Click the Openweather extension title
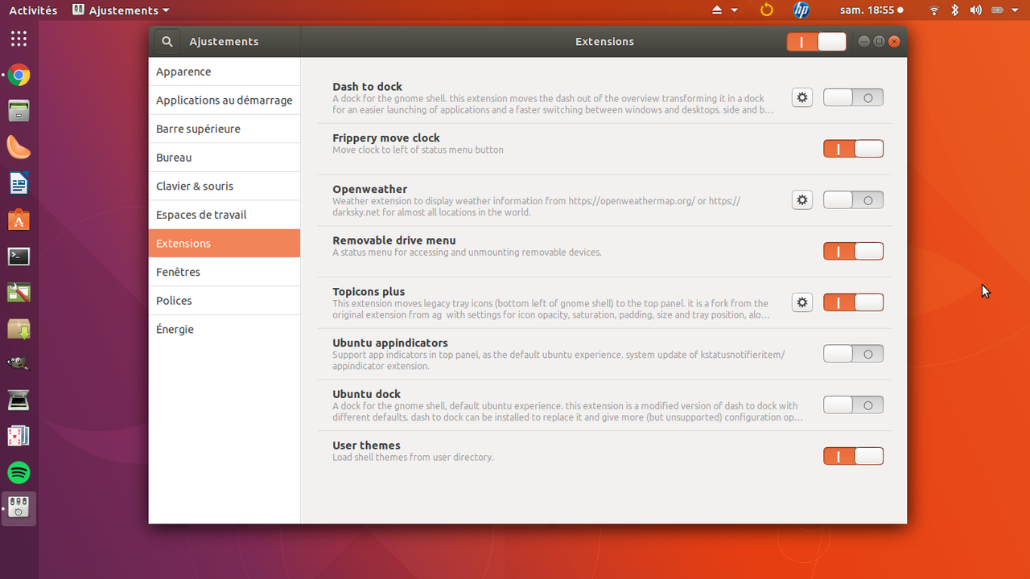This screenshot has width=1030, height=579. pos(370,190)
